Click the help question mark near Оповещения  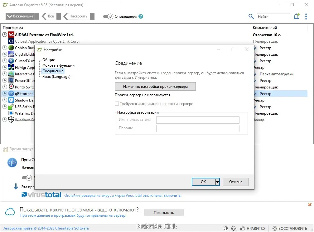coord(141,17)
